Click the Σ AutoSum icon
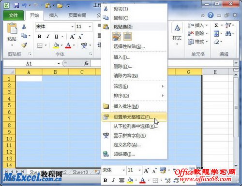This screenshot has width=242, height=186. point(216,26)
